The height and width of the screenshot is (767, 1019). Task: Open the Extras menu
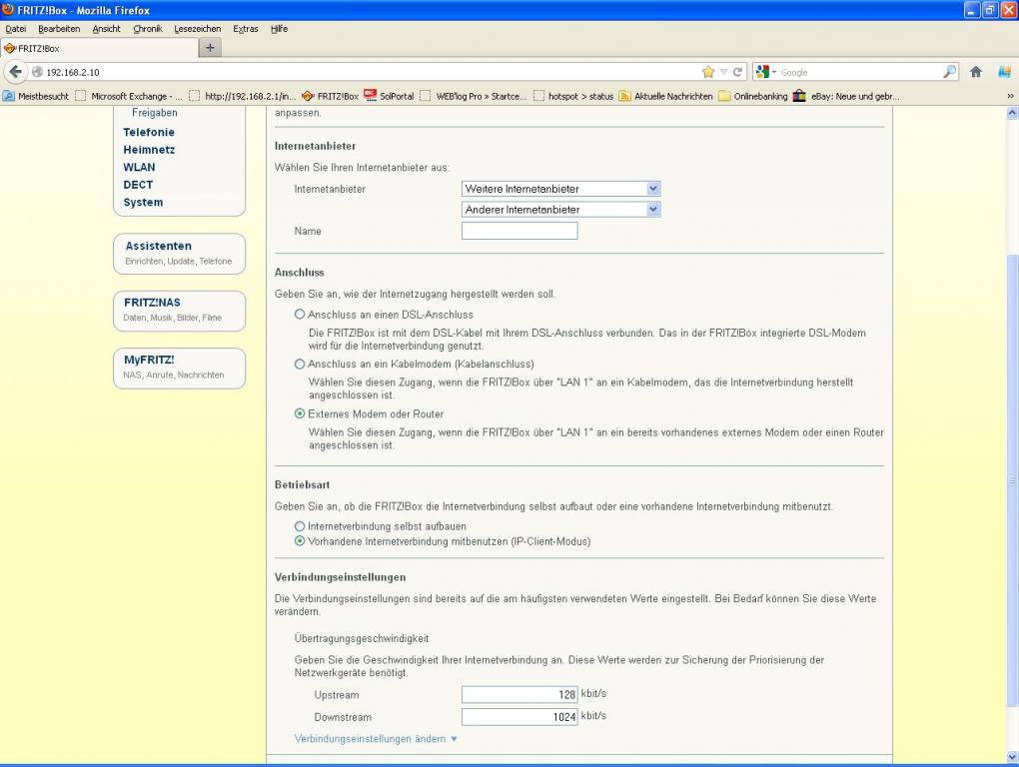(x=246, y=29)
